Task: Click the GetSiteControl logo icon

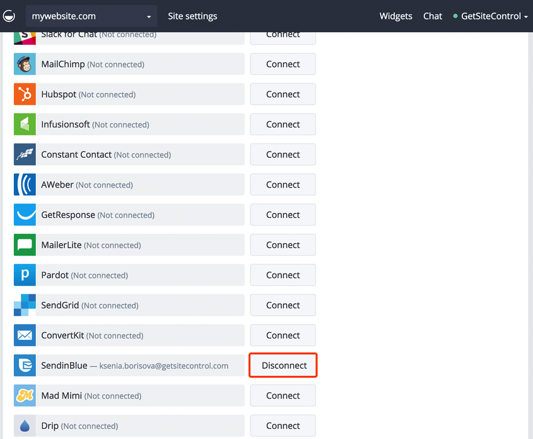Action: click(9, 16)
